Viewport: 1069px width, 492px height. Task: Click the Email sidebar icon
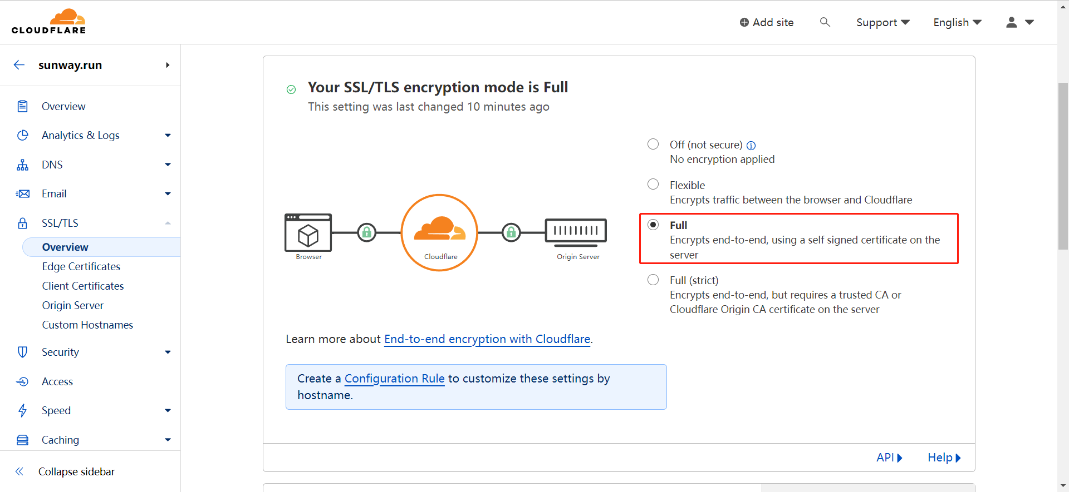point(22,193)
